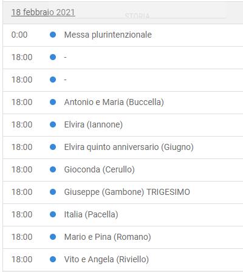This screenshot has width=243, height=272.
Task: Click the 0:00 time of the first event
Action: (x=19, y=35)
